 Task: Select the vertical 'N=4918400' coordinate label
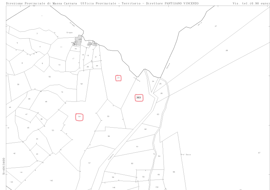coord(3,166)
